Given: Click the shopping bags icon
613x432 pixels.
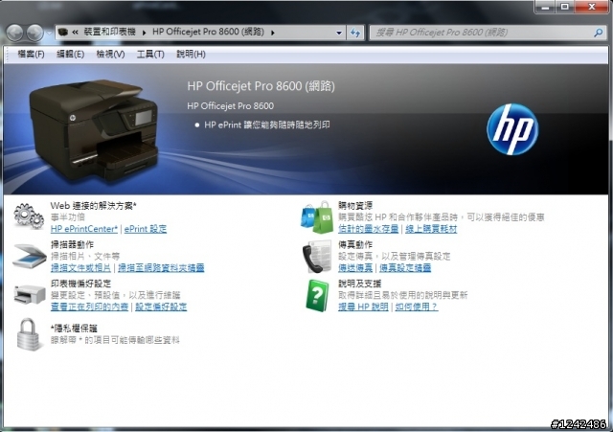Looking at the screenshot, I should point(317,217).
